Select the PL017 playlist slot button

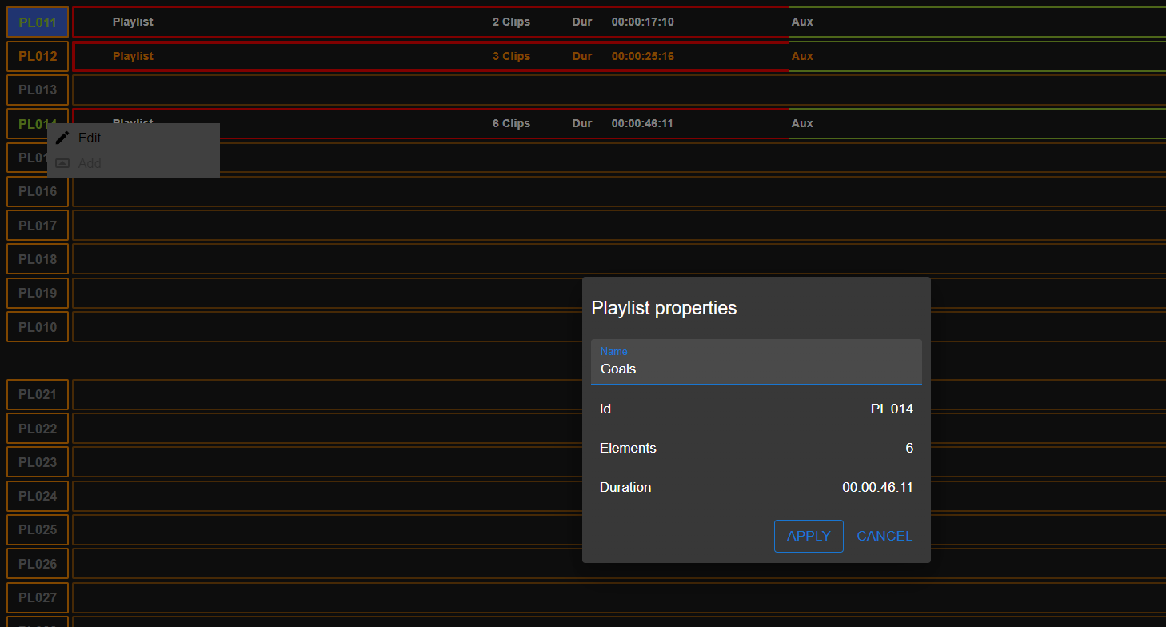coord(38,226)
